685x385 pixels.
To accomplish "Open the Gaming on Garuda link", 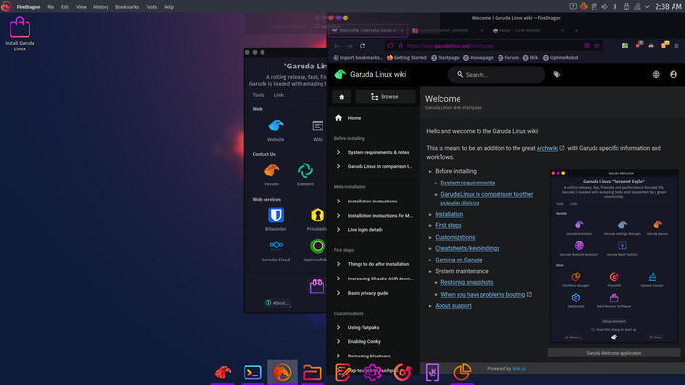I will pyautogui.click(x=459, y=260).
